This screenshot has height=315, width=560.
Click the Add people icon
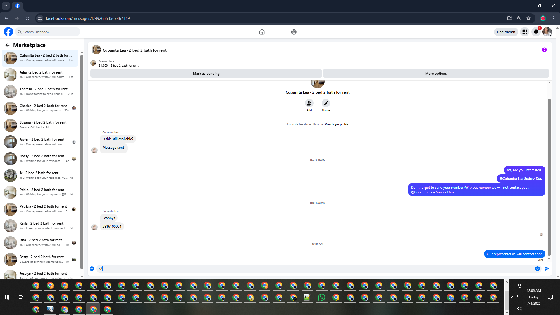(x=309, y=103)
